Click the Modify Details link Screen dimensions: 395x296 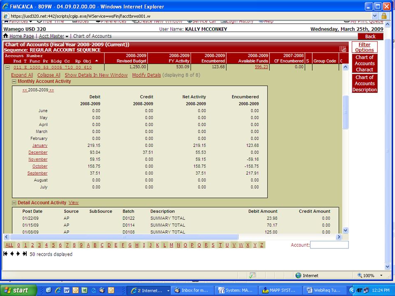(146, 75)
